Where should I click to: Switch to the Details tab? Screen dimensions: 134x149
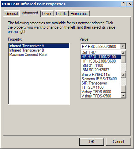(x=61, y=14)
